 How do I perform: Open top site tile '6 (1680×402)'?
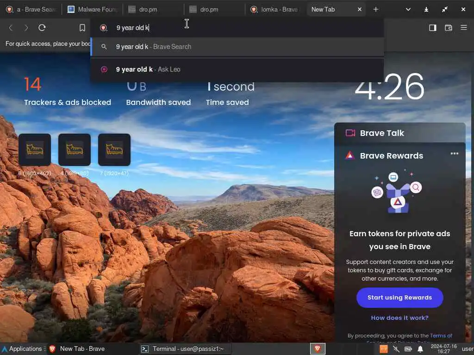(x=35, y=150)
